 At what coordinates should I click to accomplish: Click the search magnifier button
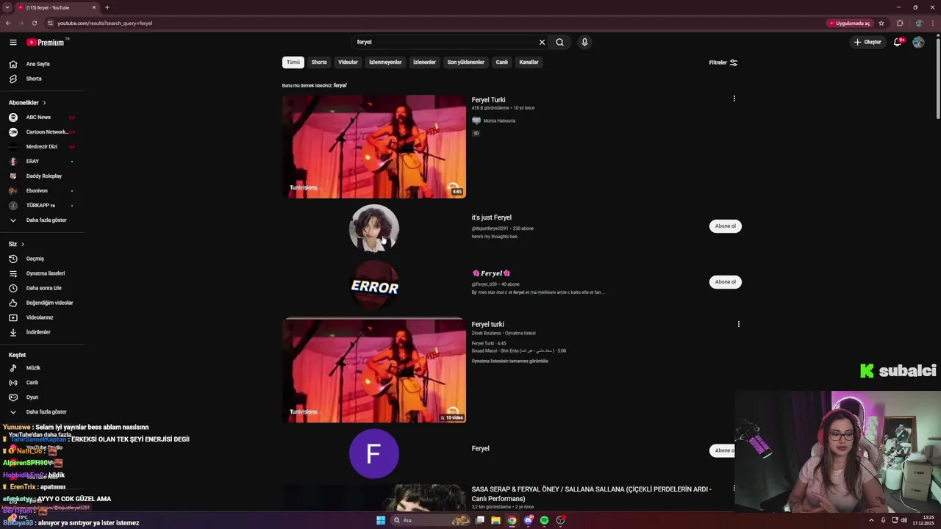559,42
